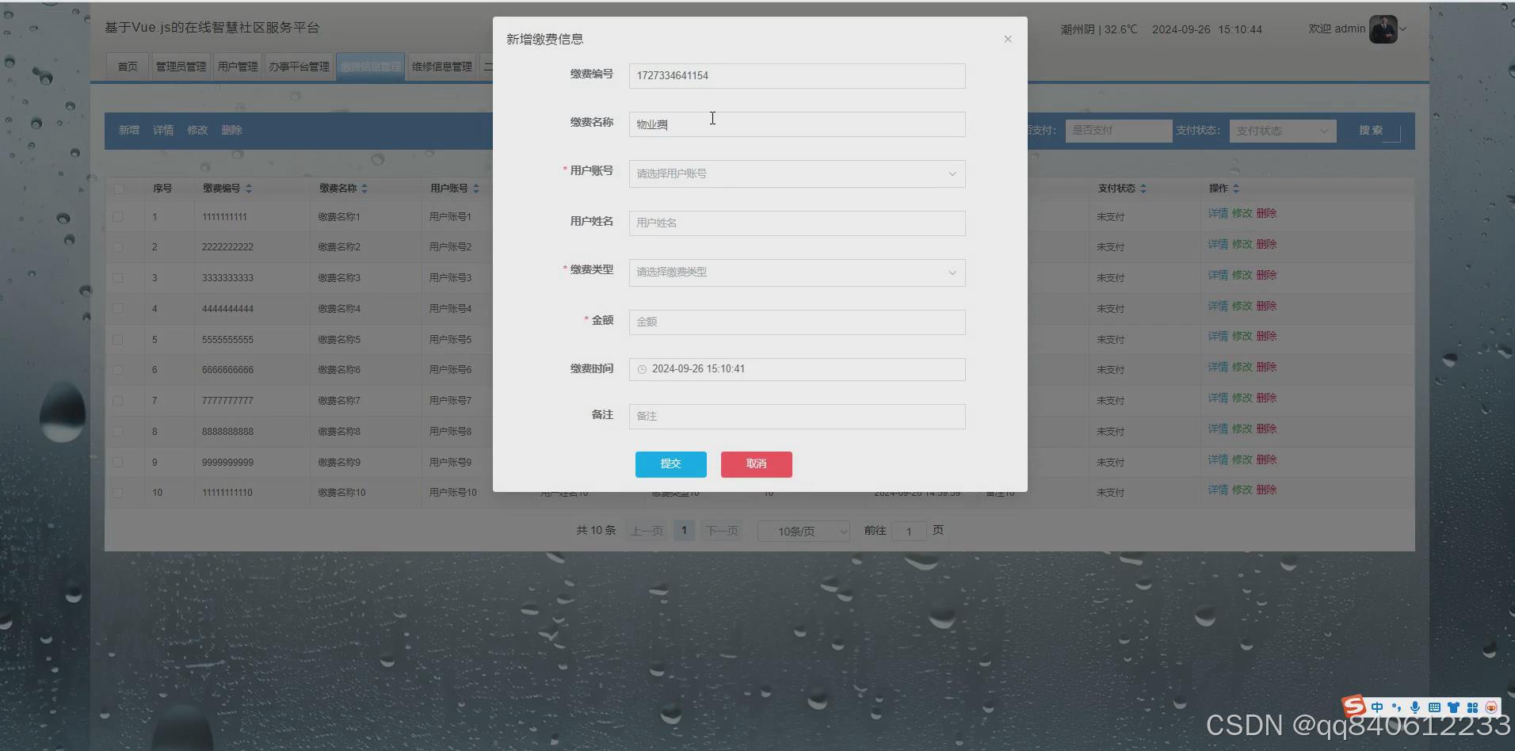Click 修改 link for row 2222222222

pos(1242,244)
